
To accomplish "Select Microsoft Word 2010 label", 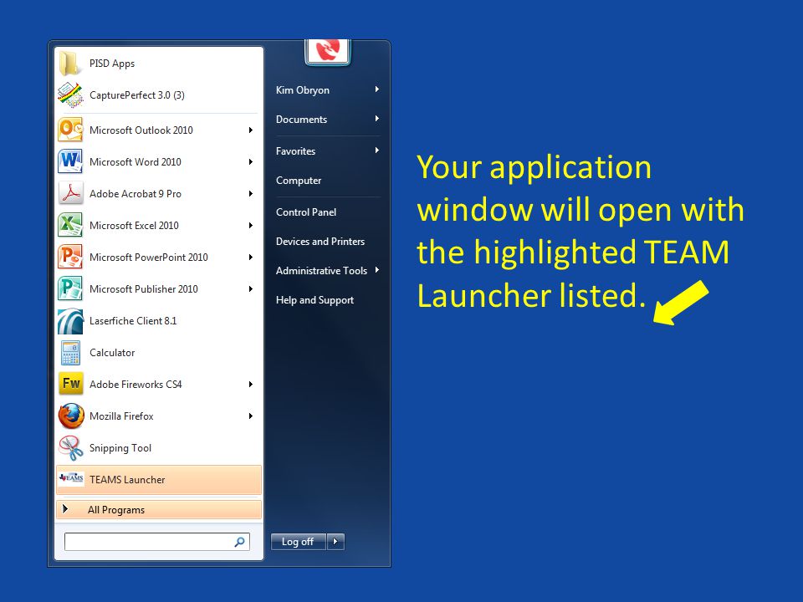I will click(136, 162).
